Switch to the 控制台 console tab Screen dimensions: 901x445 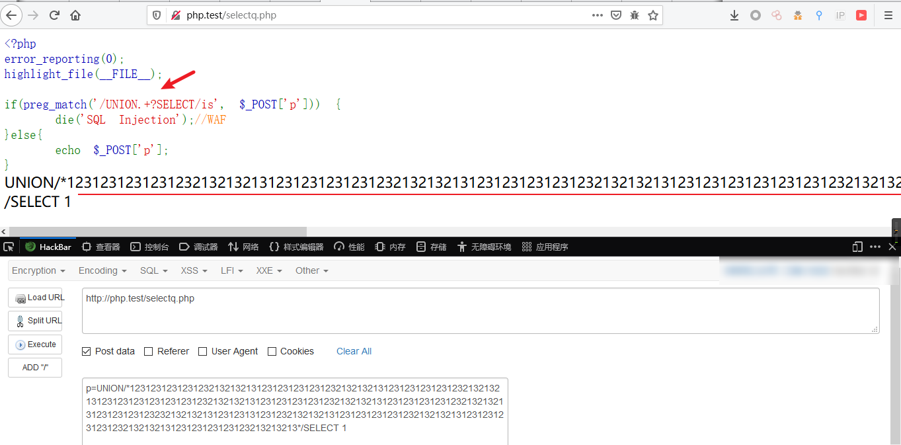click(149, 247)
